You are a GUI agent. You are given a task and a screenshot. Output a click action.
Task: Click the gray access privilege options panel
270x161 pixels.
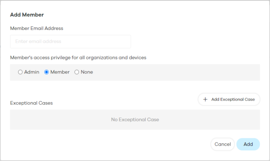pos(135,72)
